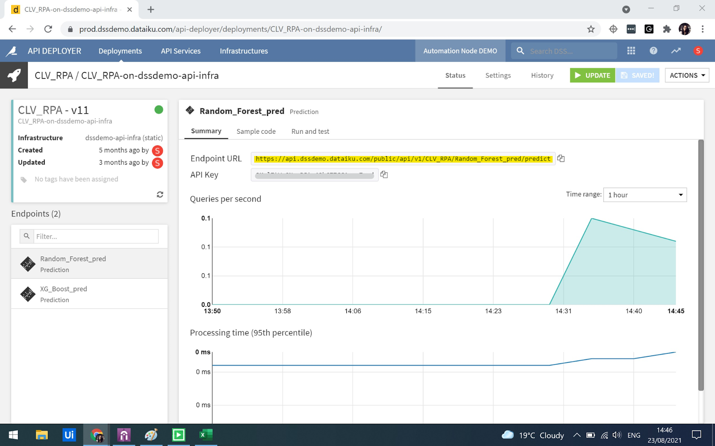Screen dimensions: 715x446
Task: Open the Time range dropdown
Action: click(x=645, y=195)
